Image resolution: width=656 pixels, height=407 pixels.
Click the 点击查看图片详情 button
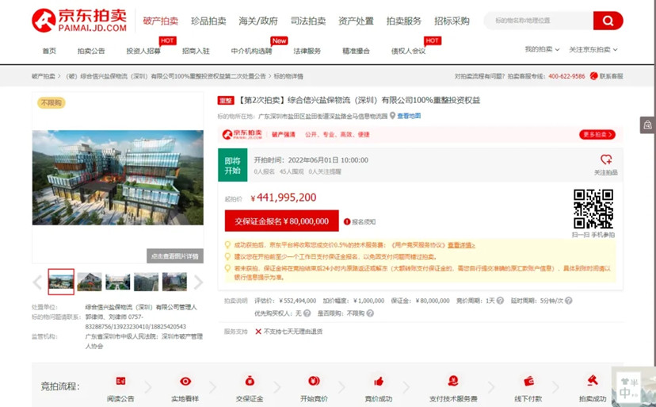click(175, 256)
